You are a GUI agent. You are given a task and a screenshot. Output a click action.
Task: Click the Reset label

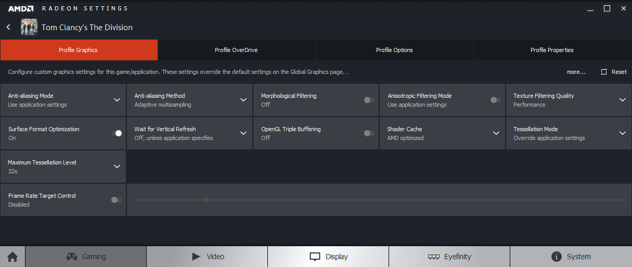tap(619, 72)
